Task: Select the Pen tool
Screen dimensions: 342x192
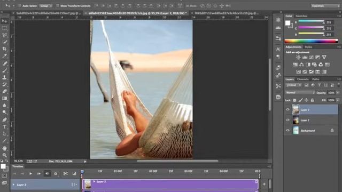Action: click(4, 119)
